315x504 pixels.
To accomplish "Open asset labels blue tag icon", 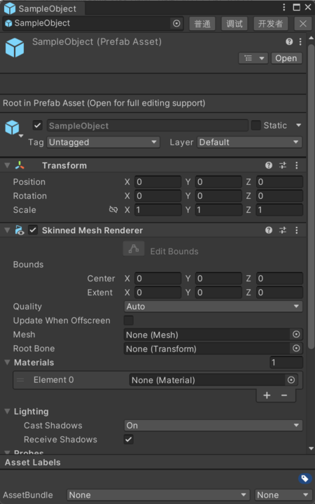I will click(x=304, y=479).
